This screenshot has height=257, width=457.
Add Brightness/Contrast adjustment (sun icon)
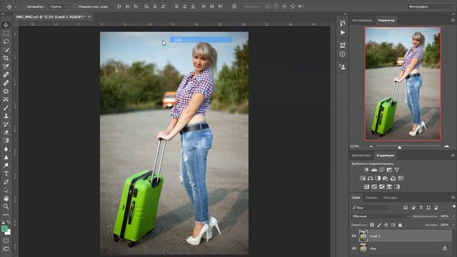click(366, 170)
